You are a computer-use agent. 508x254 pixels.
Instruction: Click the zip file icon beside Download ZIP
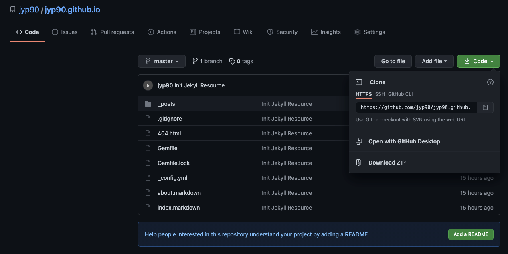pos(359,163)
